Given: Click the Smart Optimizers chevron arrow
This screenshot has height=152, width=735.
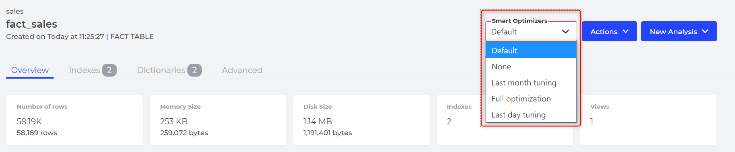Looking at the screenshot, I should [x=565, y=32].
